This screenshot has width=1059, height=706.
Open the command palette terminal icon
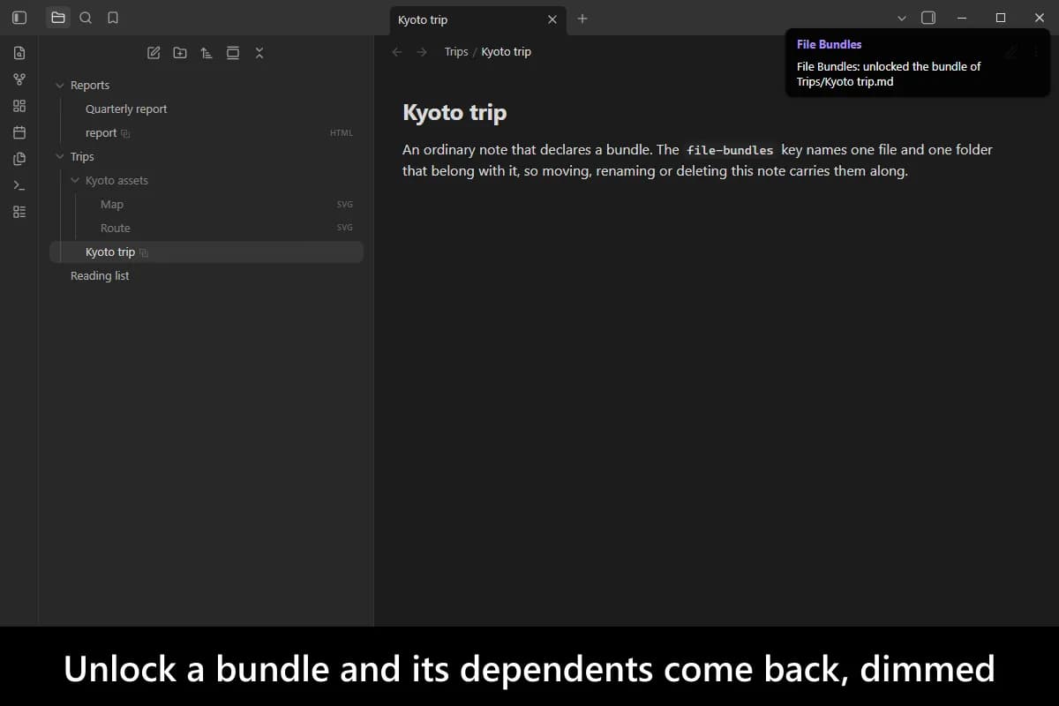[x=19, y=185]
